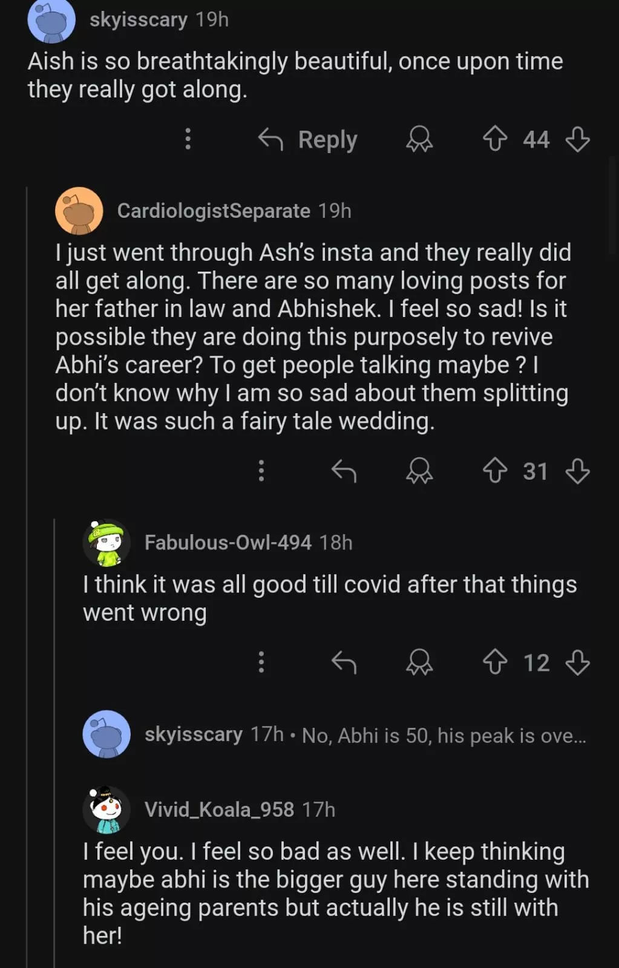619x968 pixels.
Task: Downvote Fabulous-Owl-494's comment
Action: click(x=577, y=662)
